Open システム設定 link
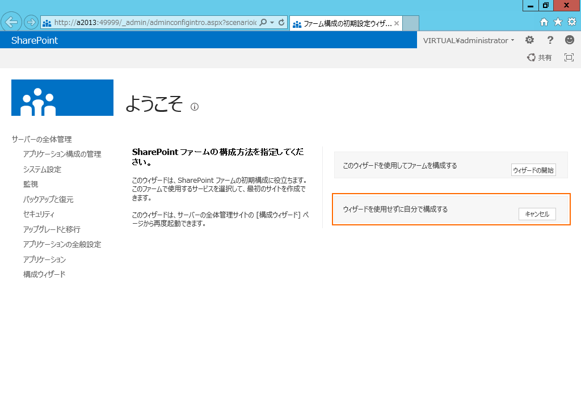Image resolution: width=581 pixels, height=419 pixels. click(42, 169)
